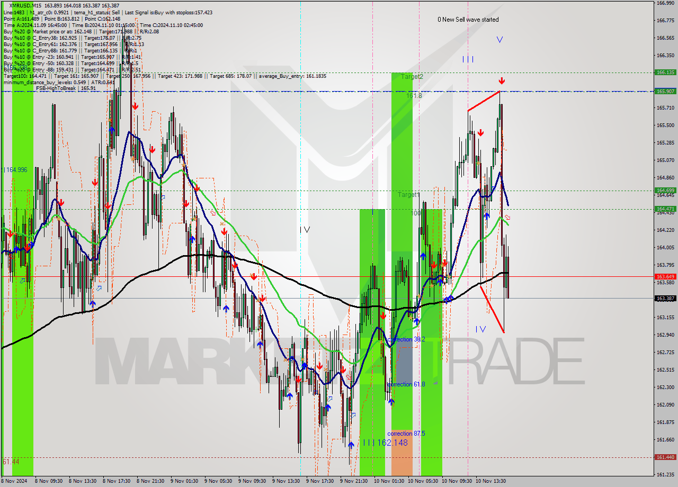Click the 166.990 price axis value
Image resolution: width=678 pixels, height=487 pixels.
click(665, 3)
